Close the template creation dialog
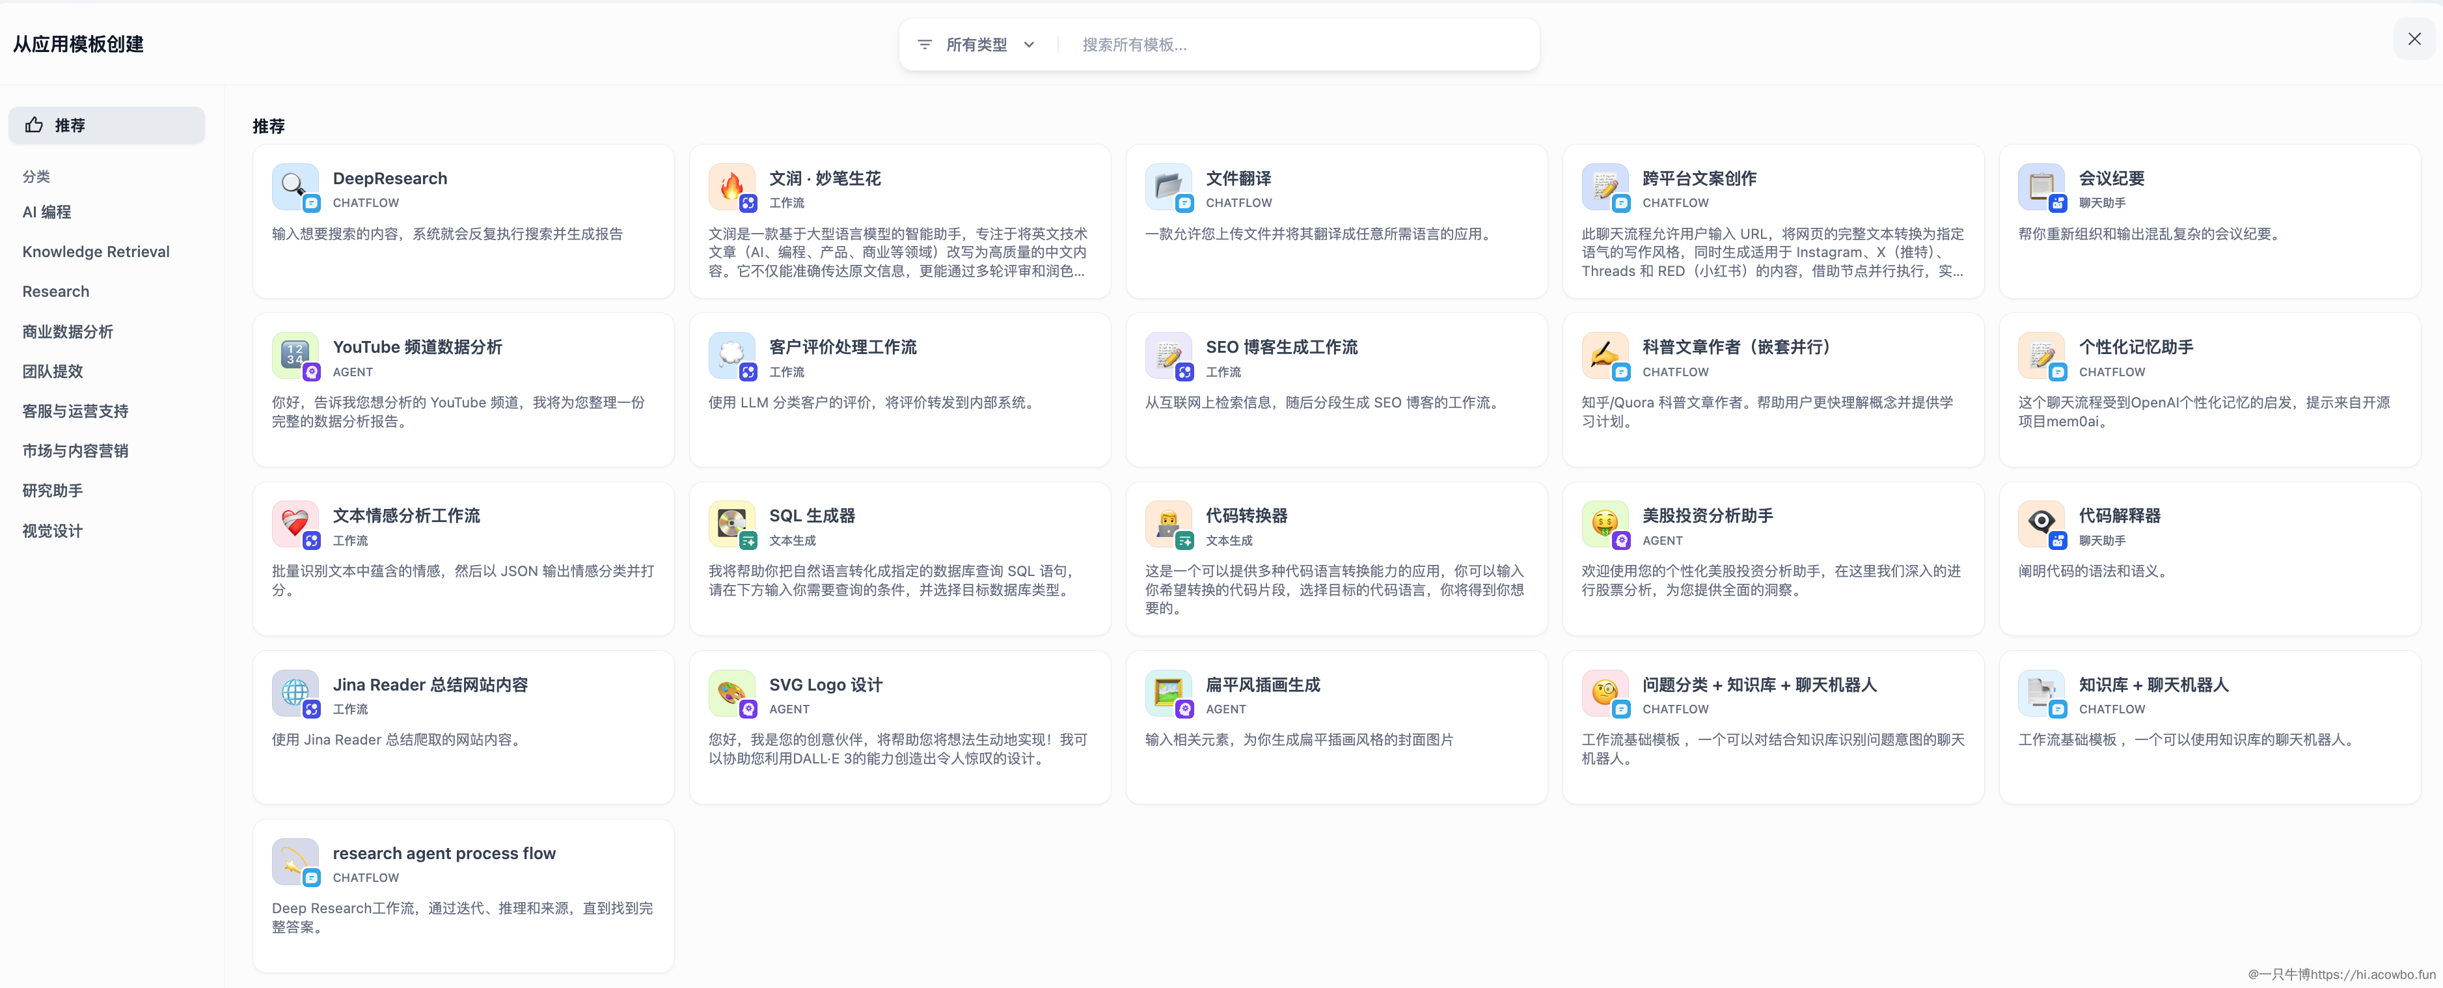This screenshot has width=2443, height=988. pos(2414,39)
